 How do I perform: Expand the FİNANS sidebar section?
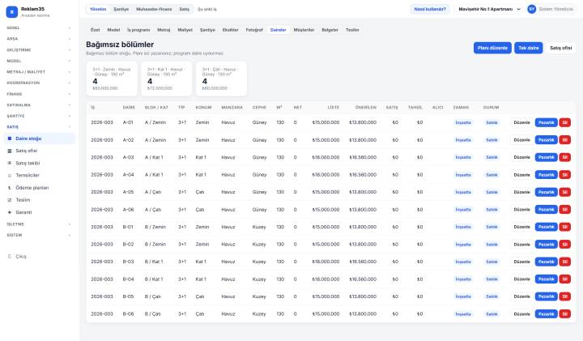click(x=39, y=94)
